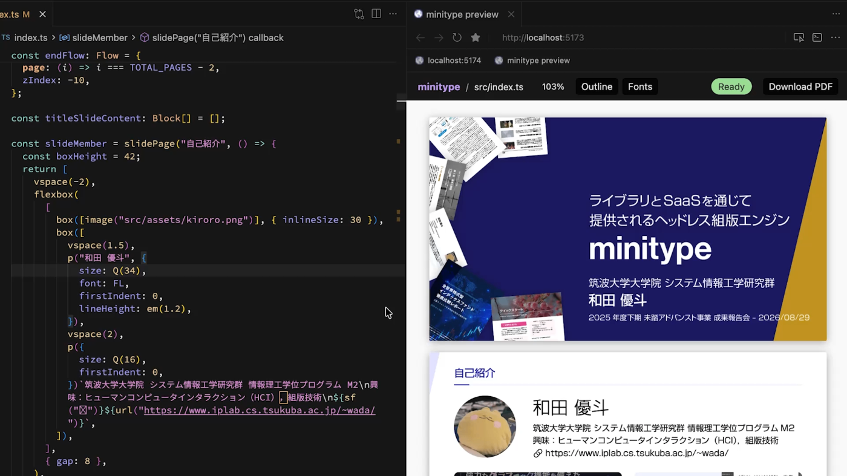Screen dimensions: 847x476
Task: Select index.ts breadcrumb item
Action: coord(30,37)
